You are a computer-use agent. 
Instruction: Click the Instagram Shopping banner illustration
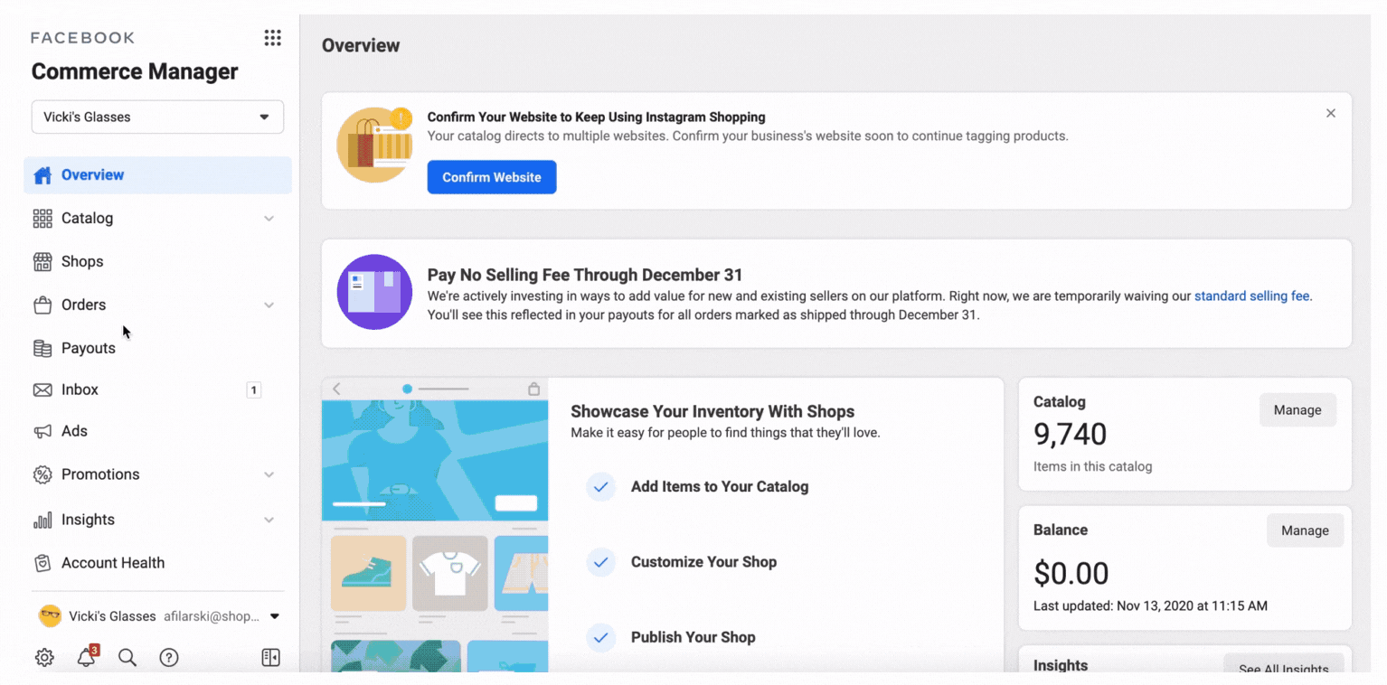[374, 145]
